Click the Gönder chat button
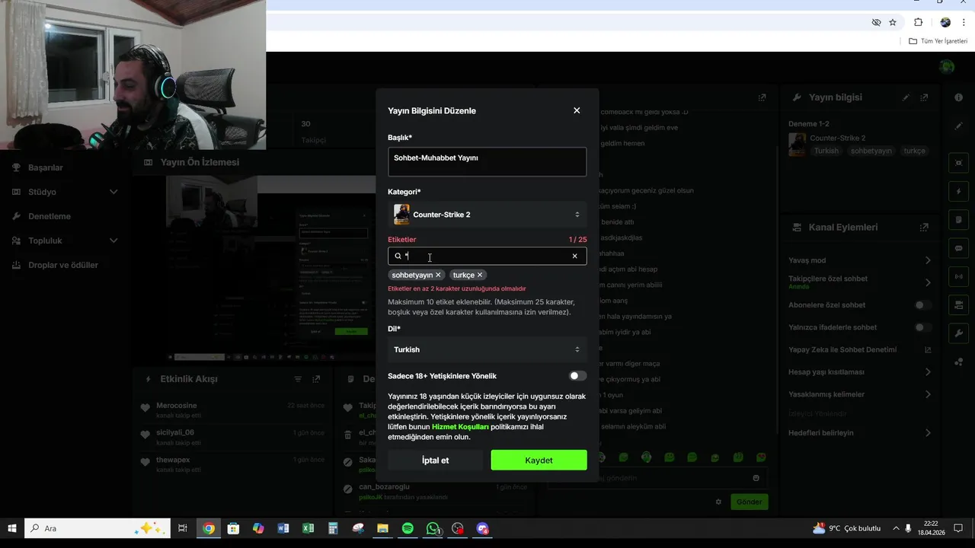Viewport: 975px width, 548px height. 749,502
